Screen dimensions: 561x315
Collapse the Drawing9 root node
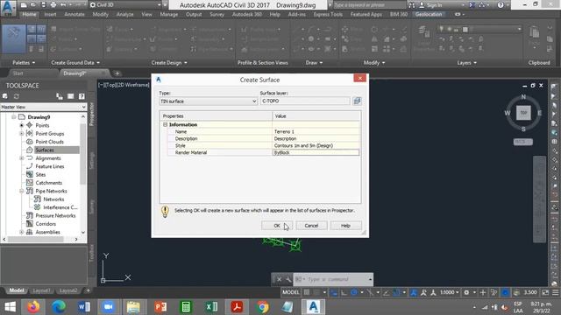pos(14,117)
